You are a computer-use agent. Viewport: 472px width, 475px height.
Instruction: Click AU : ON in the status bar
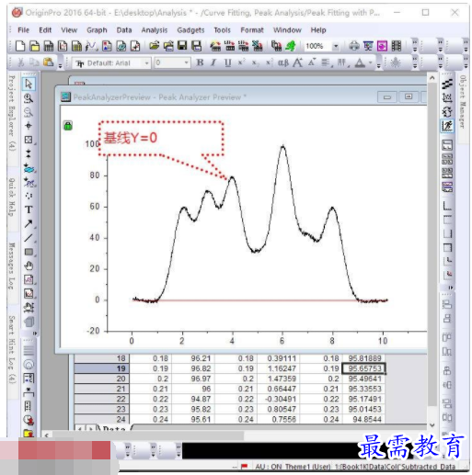click(269, 467)
